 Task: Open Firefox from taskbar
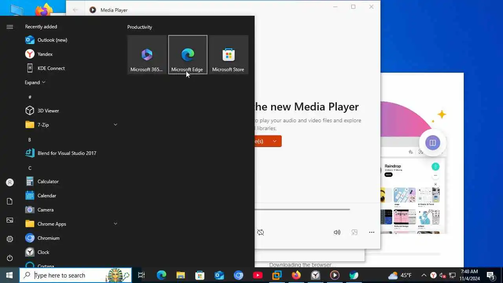(x=296, y=275)
